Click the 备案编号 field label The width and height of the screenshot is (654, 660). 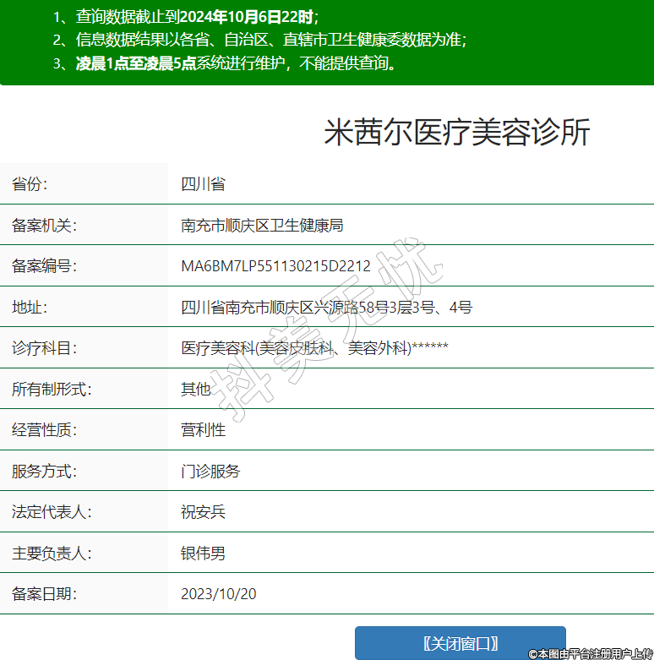44,266
